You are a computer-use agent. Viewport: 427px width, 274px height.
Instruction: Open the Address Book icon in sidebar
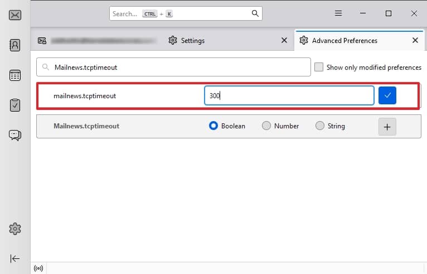click(15, 45)
